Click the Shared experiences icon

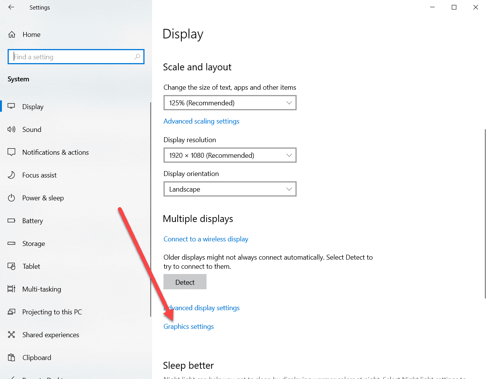pos(11,335)
